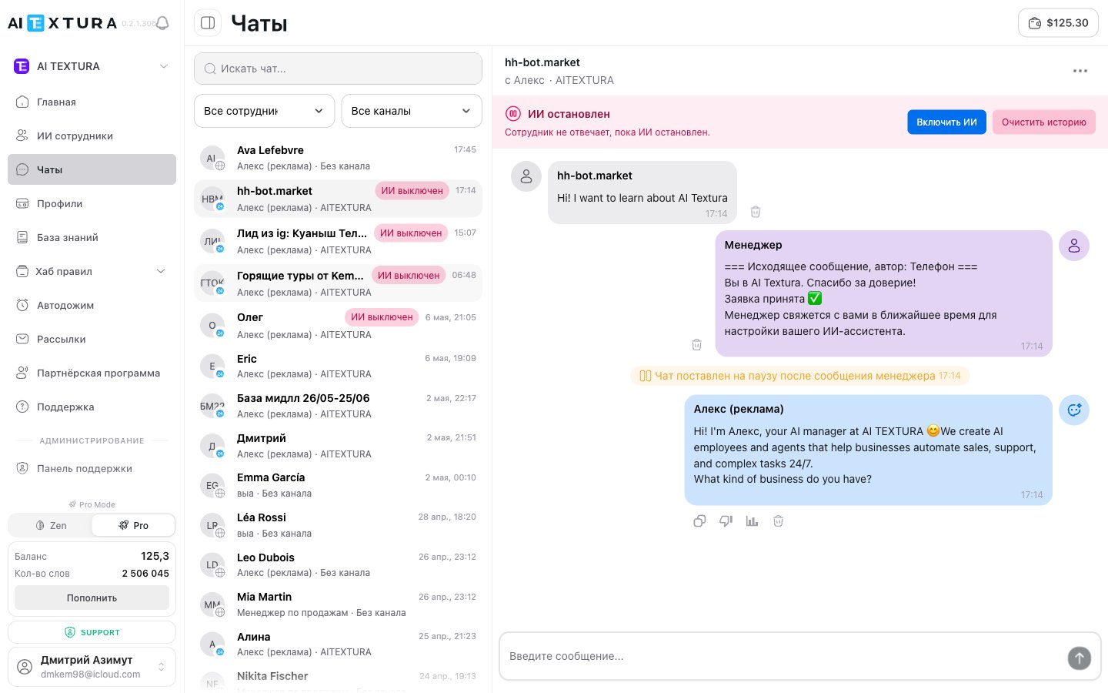Viewport: 1108px width, 693px height.
Task: Open the Олег chat
Action: tap(338, 326)
